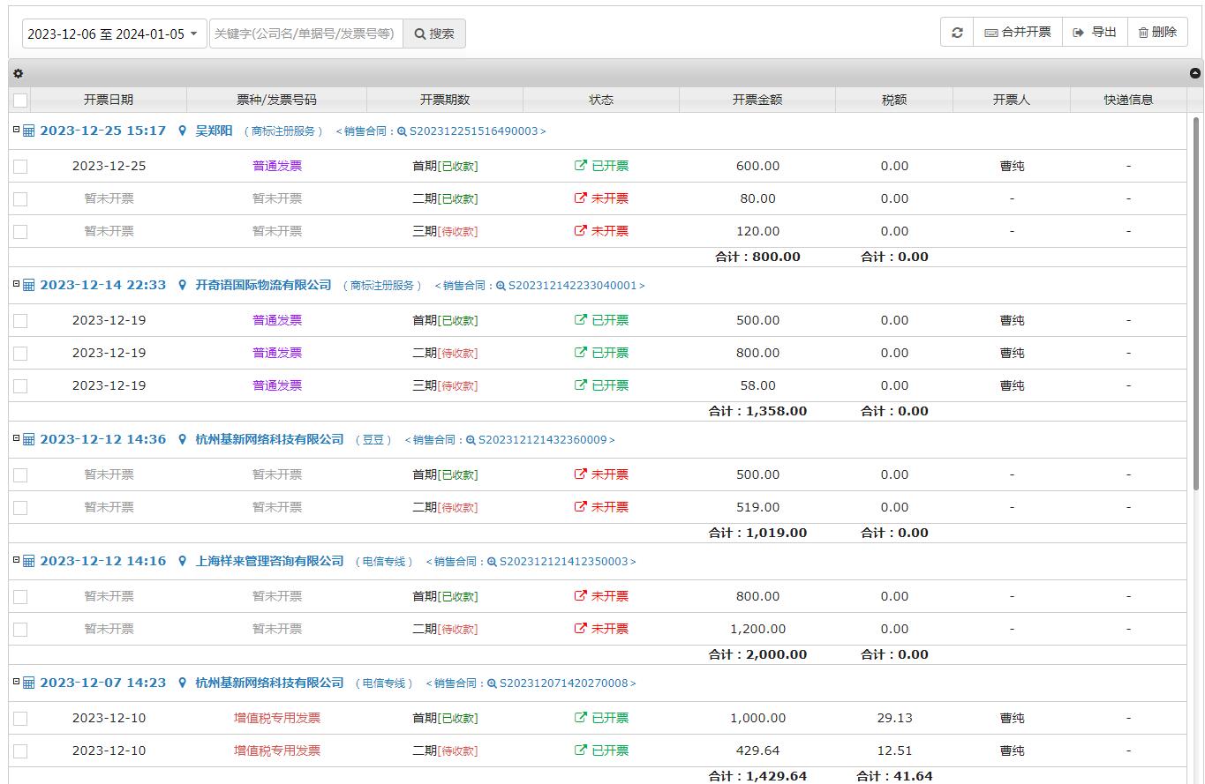Check the row with amount 600.00
This screenshot has height=784, width=1205.
coord(20,167)
